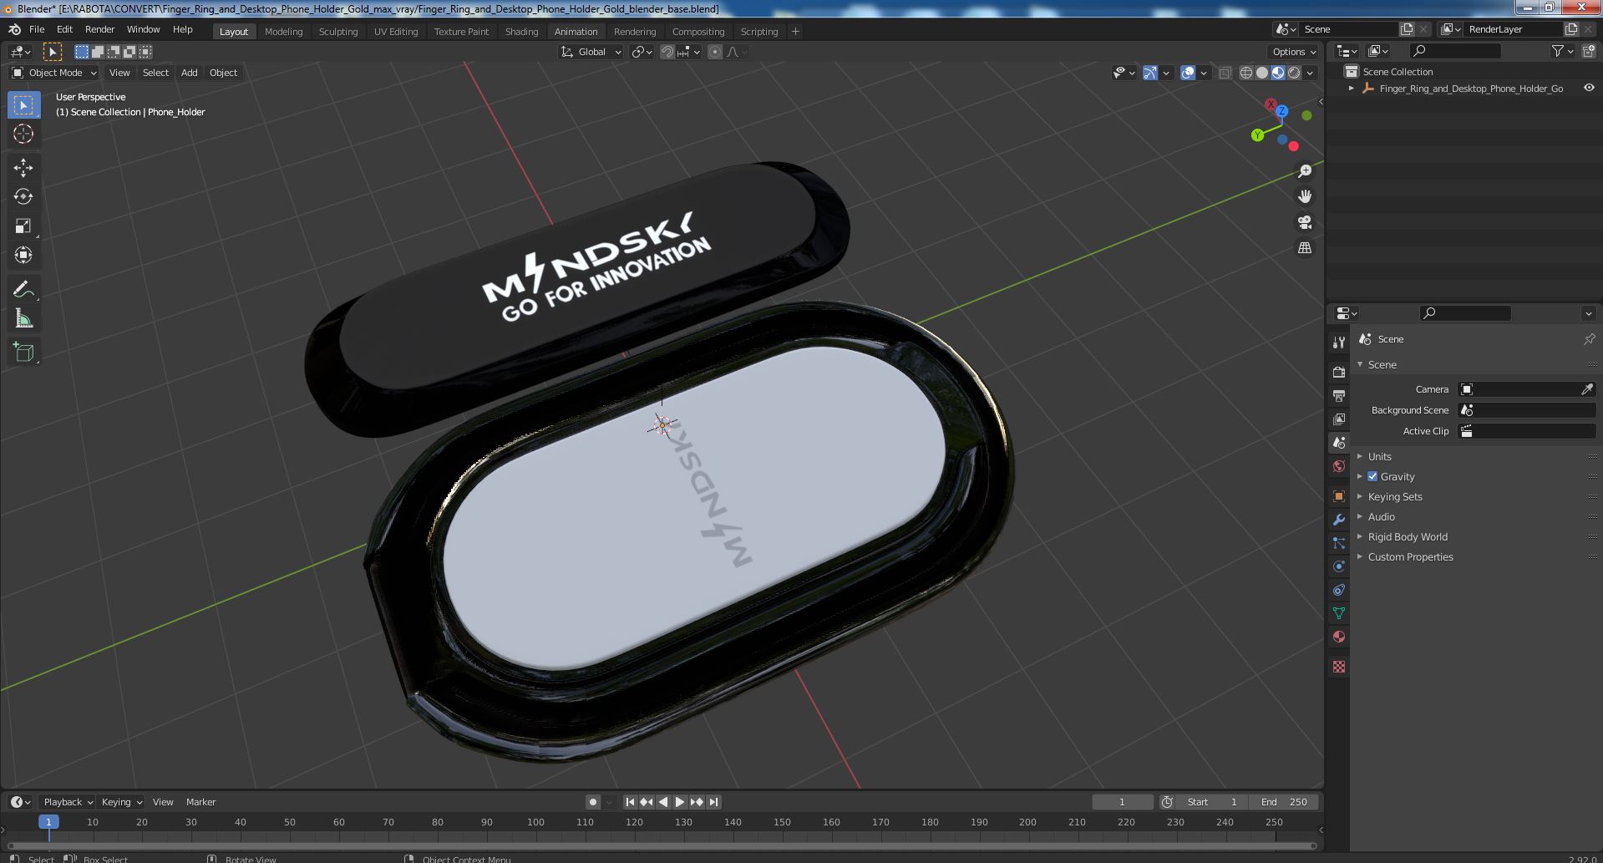
Task: Click the current frame field
Action: tap(1122, 802)
